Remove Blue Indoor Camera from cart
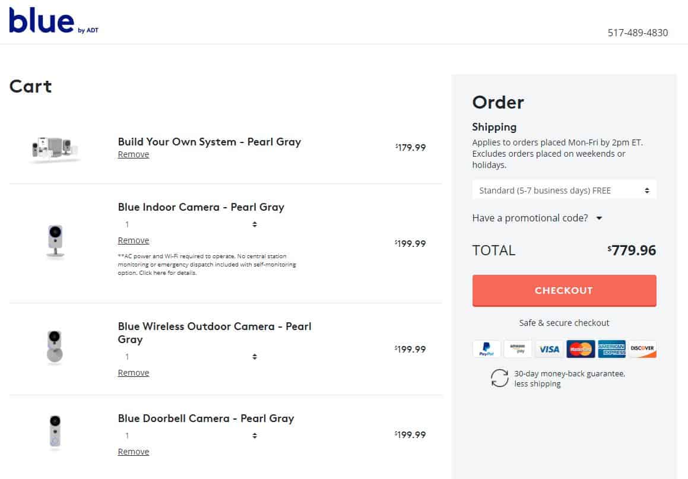 pos(134,240)
